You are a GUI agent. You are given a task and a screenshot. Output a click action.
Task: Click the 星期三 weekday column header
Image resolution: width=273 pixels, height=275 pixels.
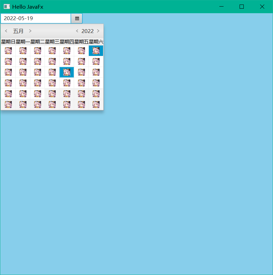[52, 42]
